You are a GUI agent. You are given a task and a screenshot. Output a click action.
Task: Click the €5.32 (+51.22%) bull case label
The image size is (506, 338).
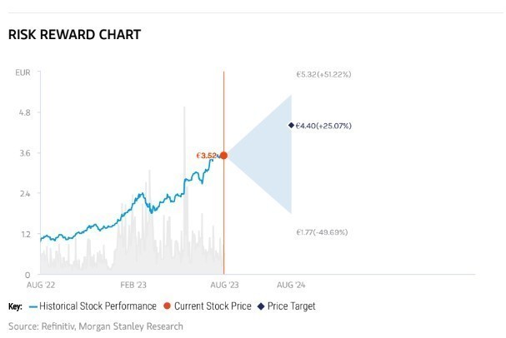point(323,74)
